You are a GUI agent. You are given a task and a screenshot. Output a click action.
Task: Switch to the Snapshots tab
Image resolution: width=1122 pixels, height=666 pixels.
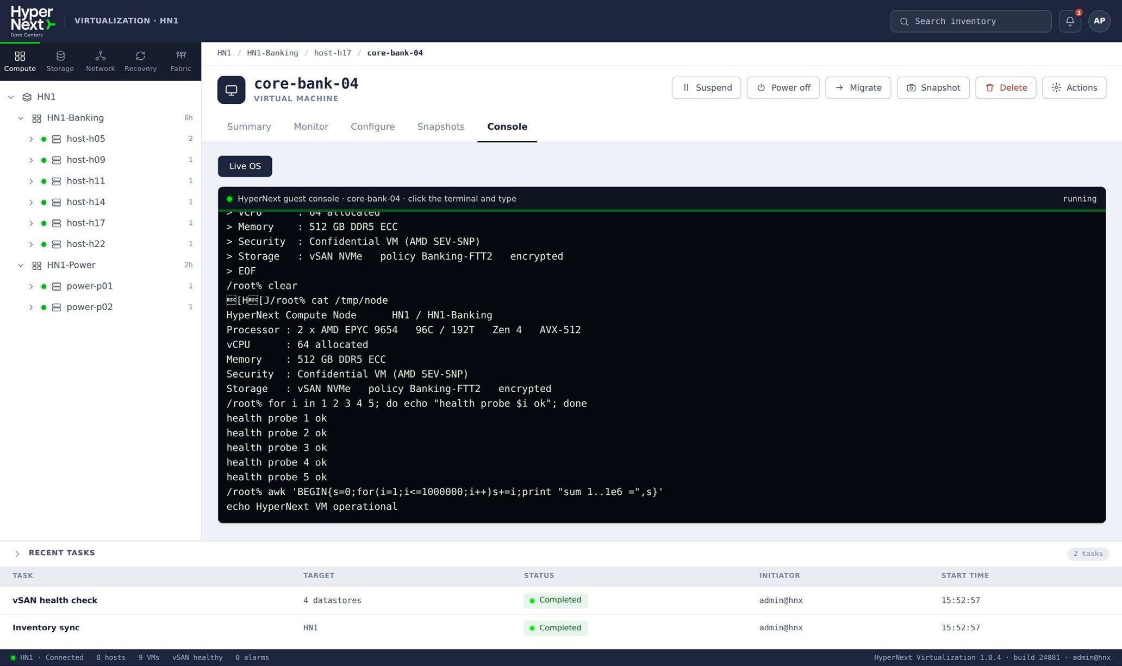441,127
